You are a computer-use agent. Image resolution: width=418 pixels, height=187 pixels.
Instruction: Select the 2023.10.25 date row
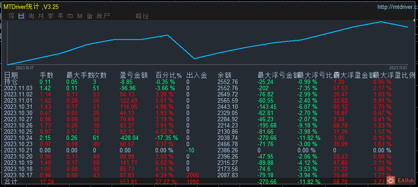click(18, 131)
